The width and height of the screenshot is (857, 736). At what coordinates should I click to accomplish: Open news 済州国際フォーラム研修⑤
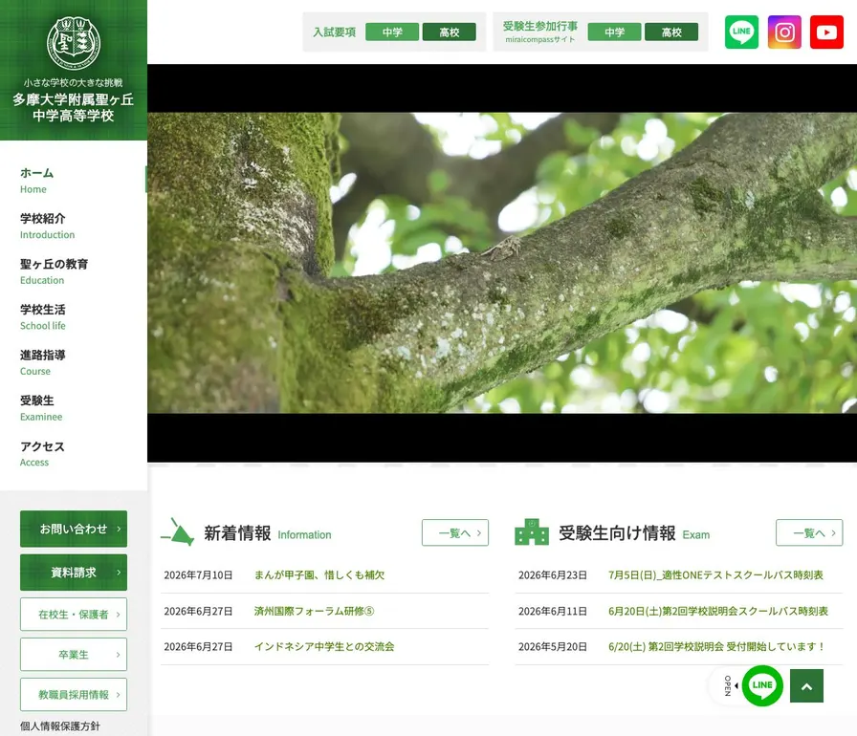pyautogui.click(x=315, y=611)
